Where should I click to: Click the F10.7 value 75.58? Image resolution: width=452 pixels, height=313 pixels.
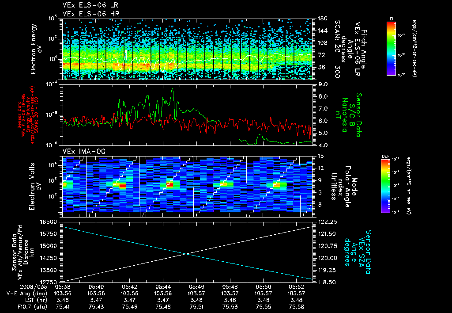(x=297, y=307)
